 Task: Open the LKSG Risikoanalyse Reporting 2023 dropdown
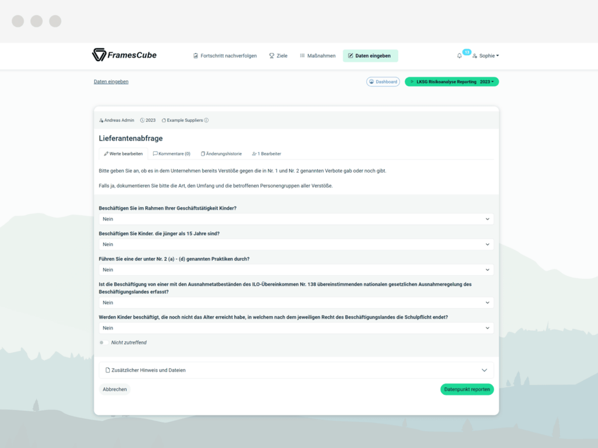pos(451,82)
